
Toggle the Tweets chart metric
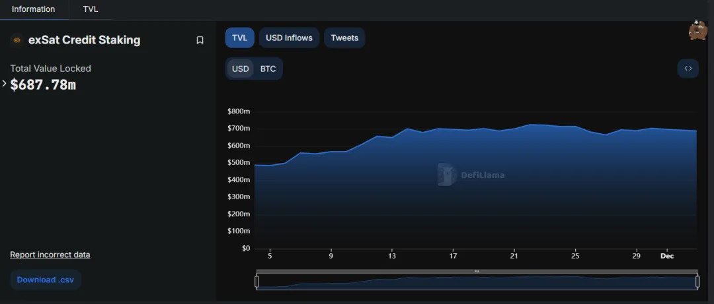[x=344, y=38]
